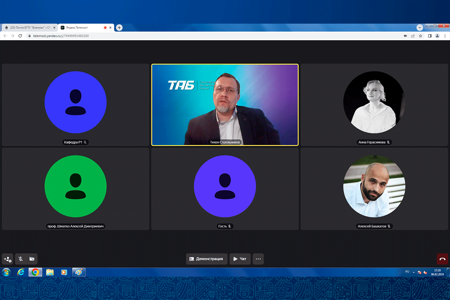Image resolution: width=450 pixels, height=300 pixels.
Task: Open the Чат panel
Action: click(x=240, y=259)
